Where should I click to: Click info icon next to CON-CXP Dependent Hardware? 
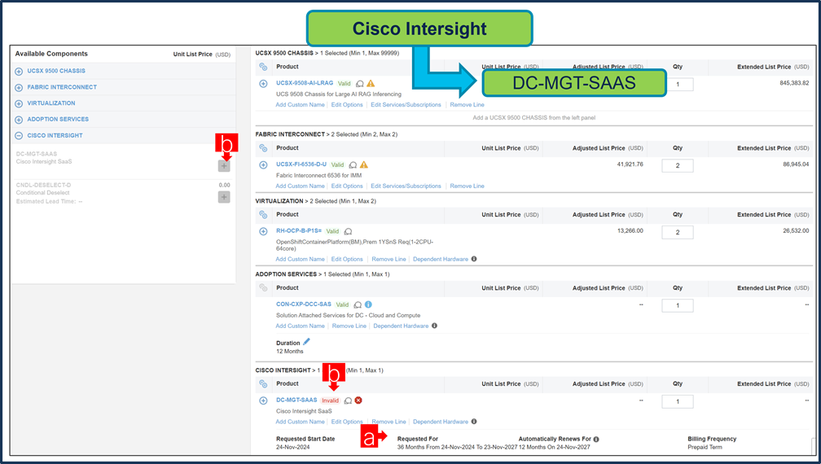[435, 326]
